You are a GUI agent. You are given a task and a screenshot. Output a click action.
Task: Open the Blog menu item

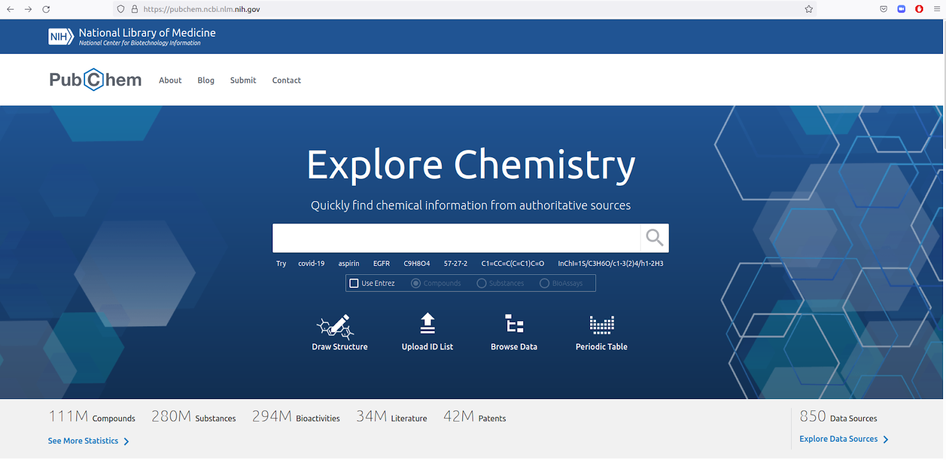206,80
